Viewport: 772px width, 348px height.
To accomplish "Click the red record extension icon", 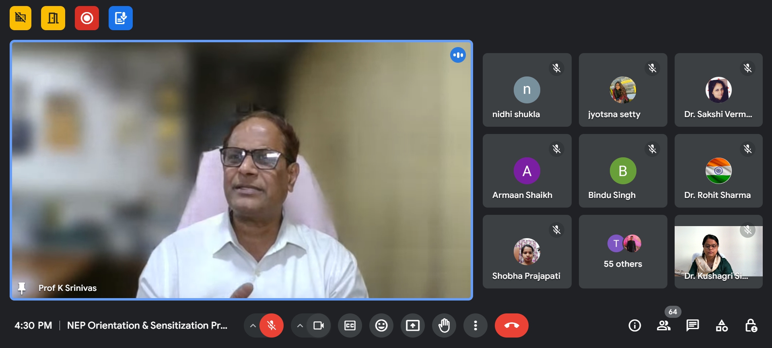I will [x=86, y=18].
